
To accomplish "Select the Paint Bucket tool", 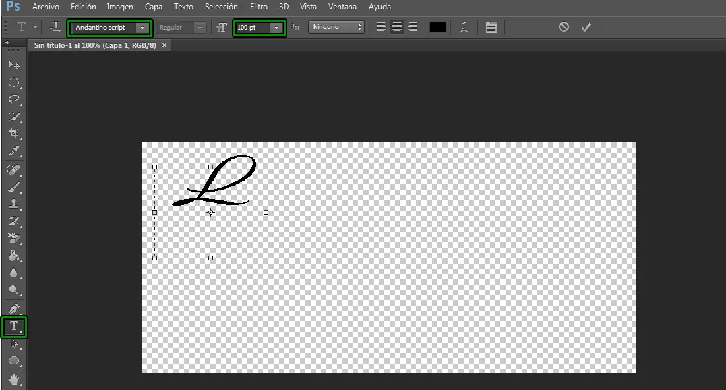I will coord(14,256).
